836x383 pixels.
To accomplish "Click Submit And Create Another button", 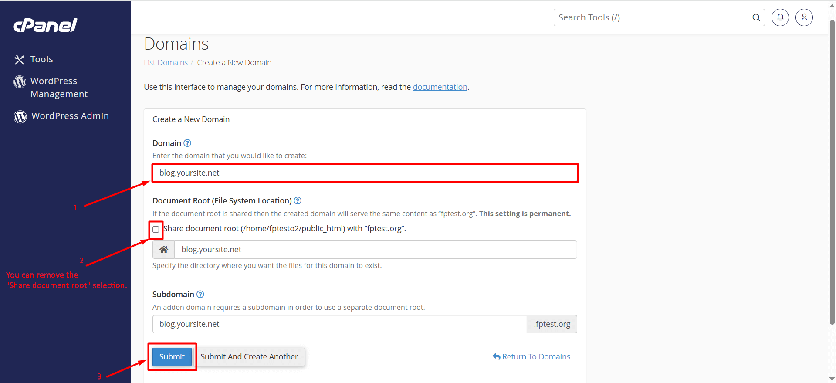I will click(249, 357).
